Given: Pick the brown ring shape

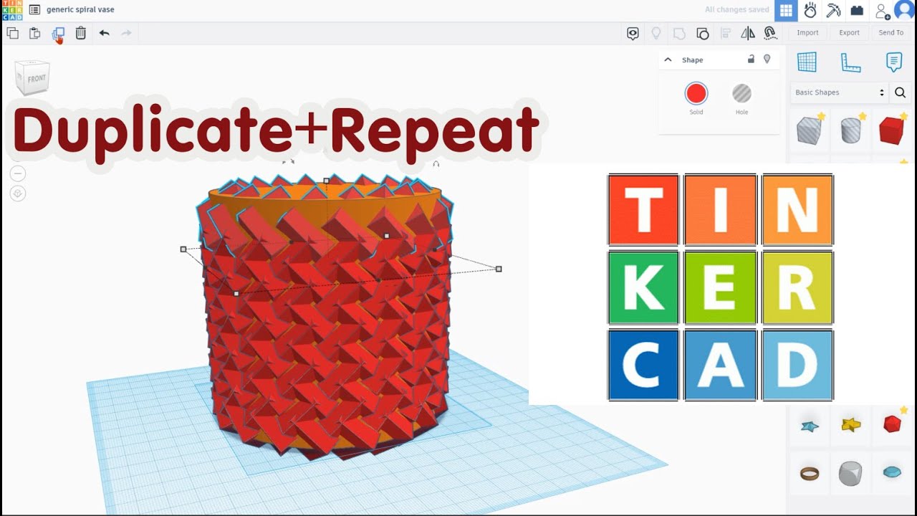Looking at the screenshot, I should [810, 474].
